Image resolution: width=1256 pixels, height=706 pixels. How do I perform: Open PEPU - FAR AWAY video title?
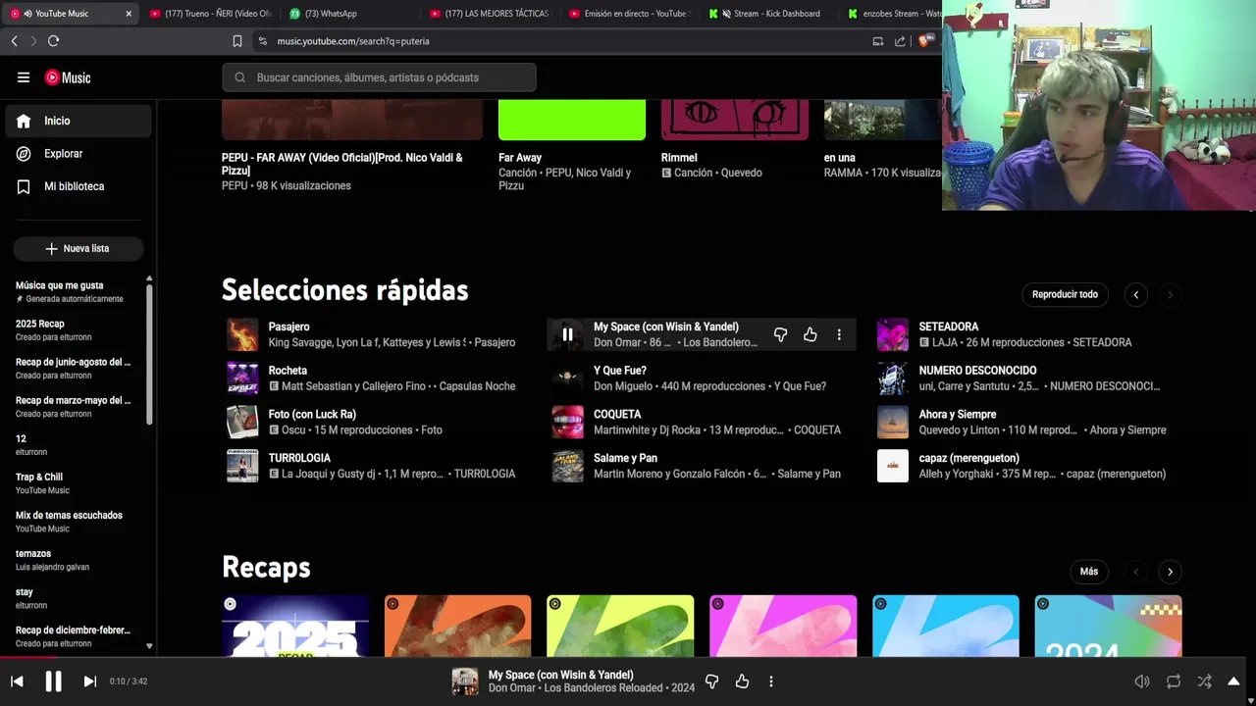click(341, 164)
